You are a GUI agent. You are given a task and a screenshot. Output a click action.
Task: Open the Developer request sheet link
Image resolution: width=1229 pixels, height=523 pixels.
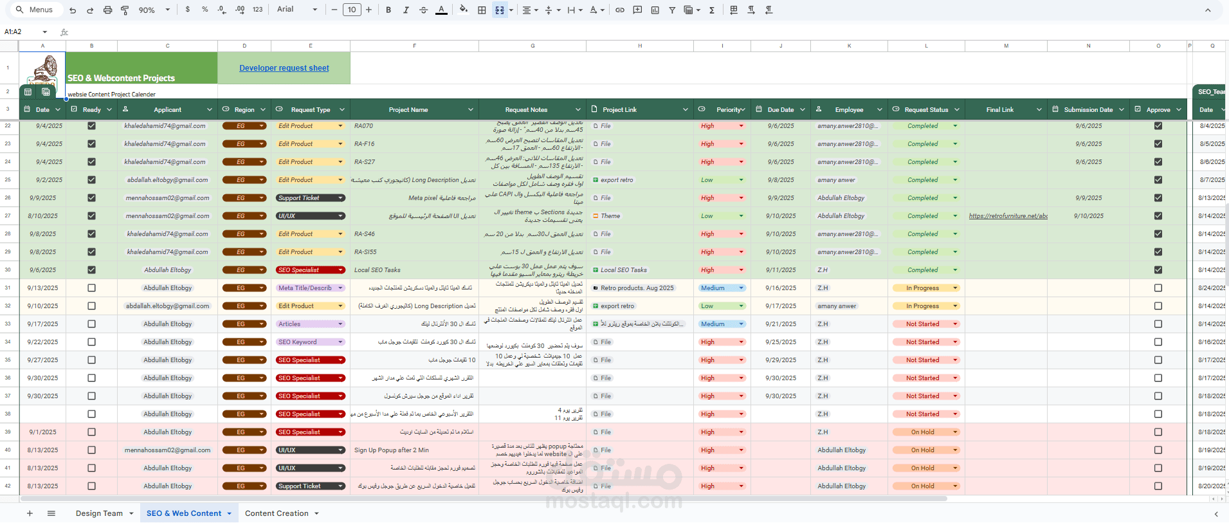(284, 68)
